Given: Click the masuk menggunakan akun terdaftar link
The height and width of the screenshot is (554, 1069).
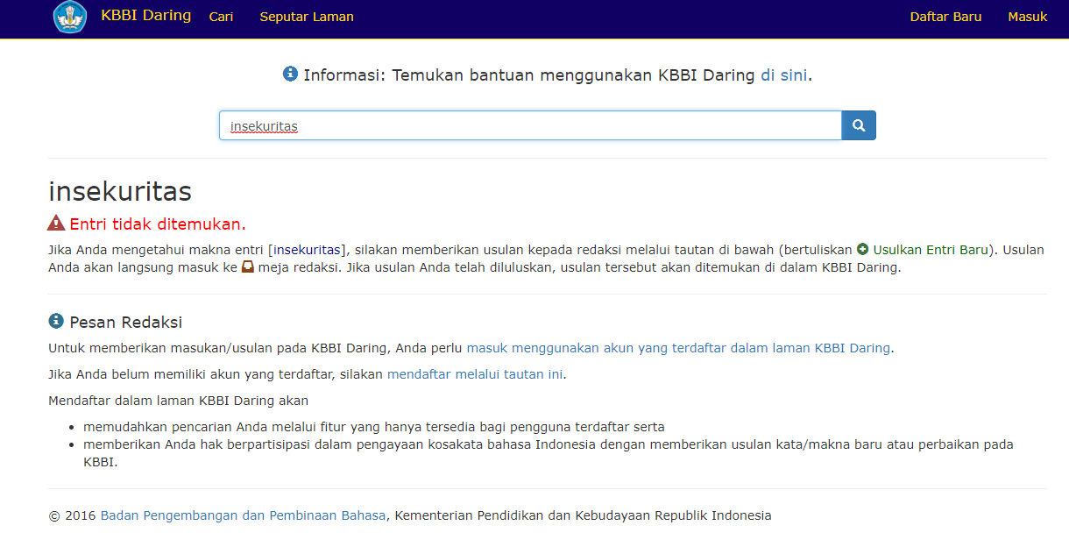Looking at the screenshot, I should pyautogui.click(x=678, y=348).
